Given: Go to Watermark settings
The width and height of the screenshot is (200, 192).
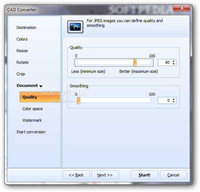Looking at the screenshot, I should pyautogui.click(x=32, y=120).
